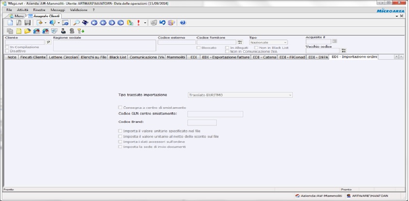Click the Codice GLN centro smistamento field
This screenshot has width=409, height=201.
pyautogui.click(x=215, y=114)
